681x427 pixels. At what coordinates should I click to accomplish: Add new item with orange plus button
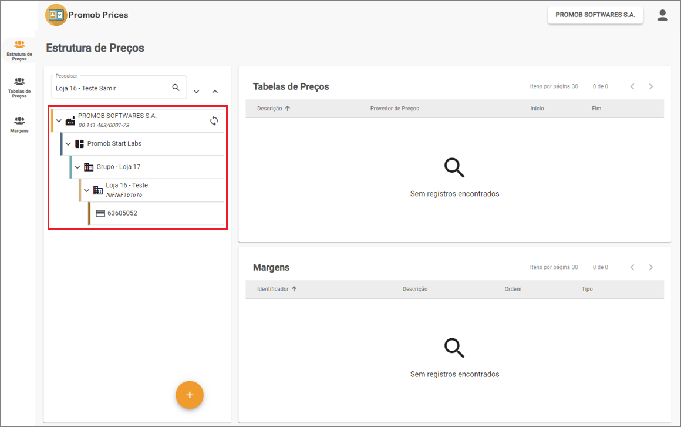click(190, 395)
